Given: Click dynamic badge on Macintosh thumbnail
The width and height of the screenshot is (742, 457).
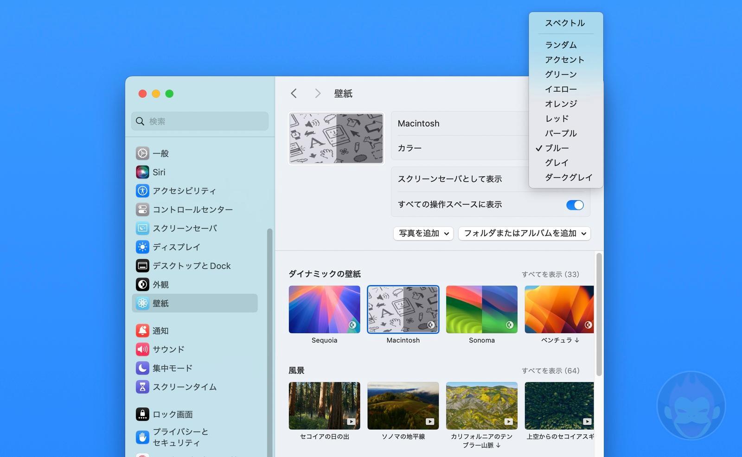Looking at the screenshot, I should (431, 325).
